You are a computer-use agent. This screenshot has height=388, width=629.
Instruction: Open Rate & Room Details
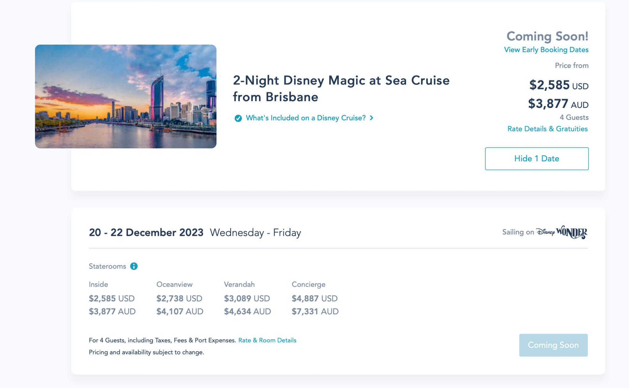(267, 340)
